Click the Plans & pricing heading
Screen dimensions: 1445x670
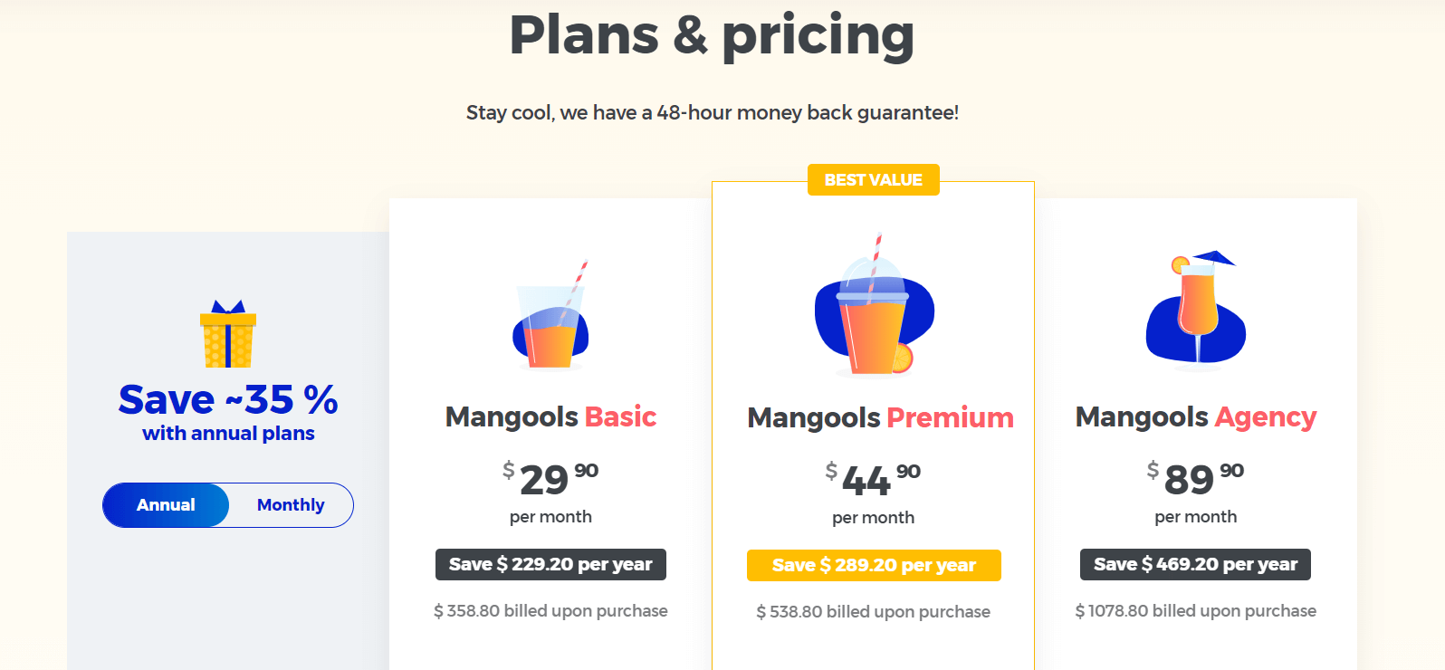point(712,34)
